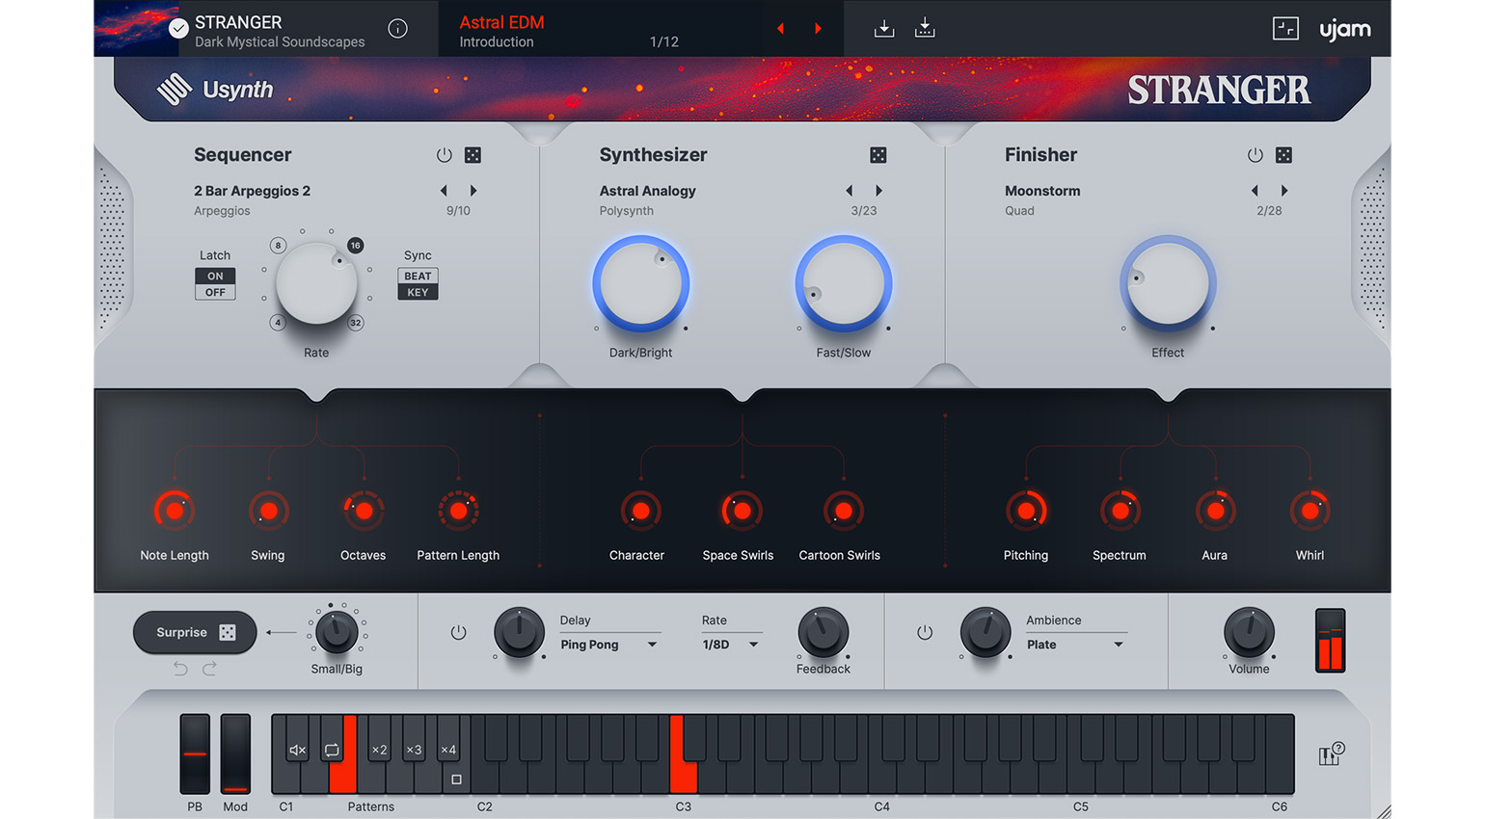Click the Volume knob
The image size is (1485, 819).
pyautogui.click(x=1249, y=632)
